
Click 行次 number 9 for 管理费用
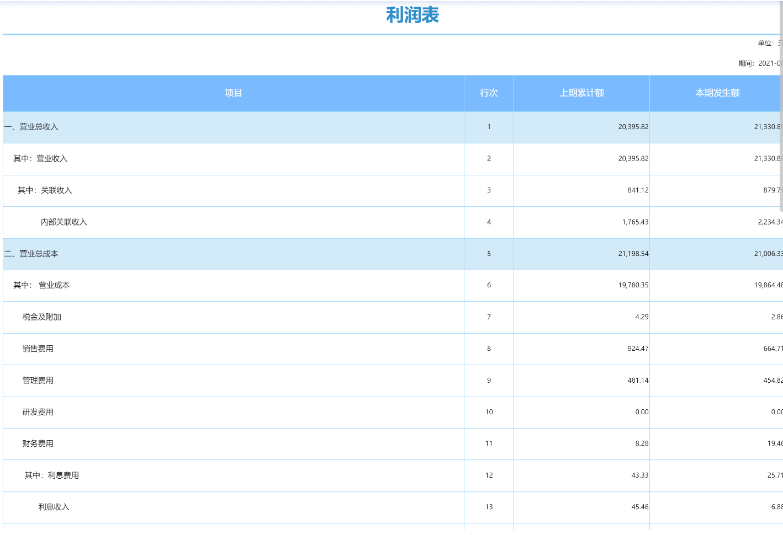pos(489,381)
